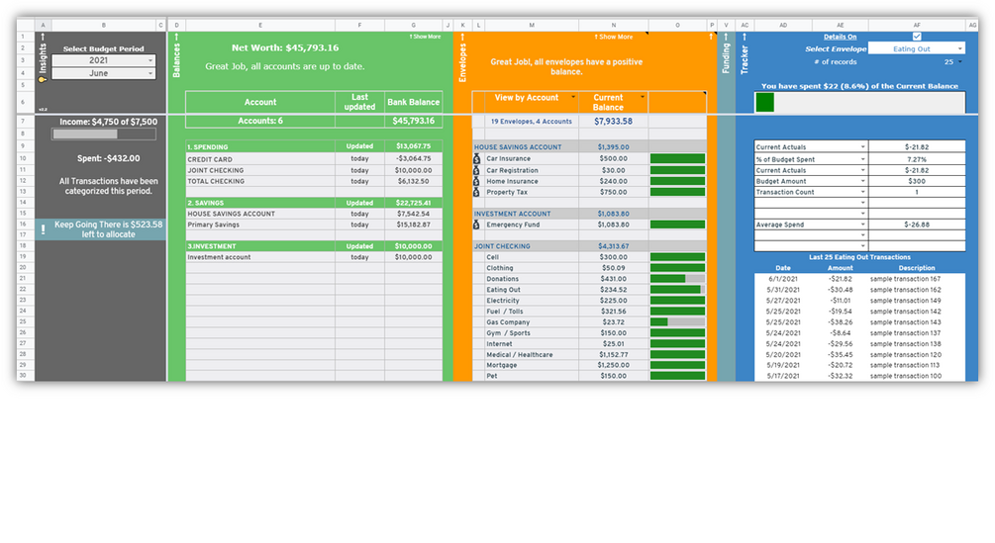Click the Insights panel arrow

click(43, 37)
